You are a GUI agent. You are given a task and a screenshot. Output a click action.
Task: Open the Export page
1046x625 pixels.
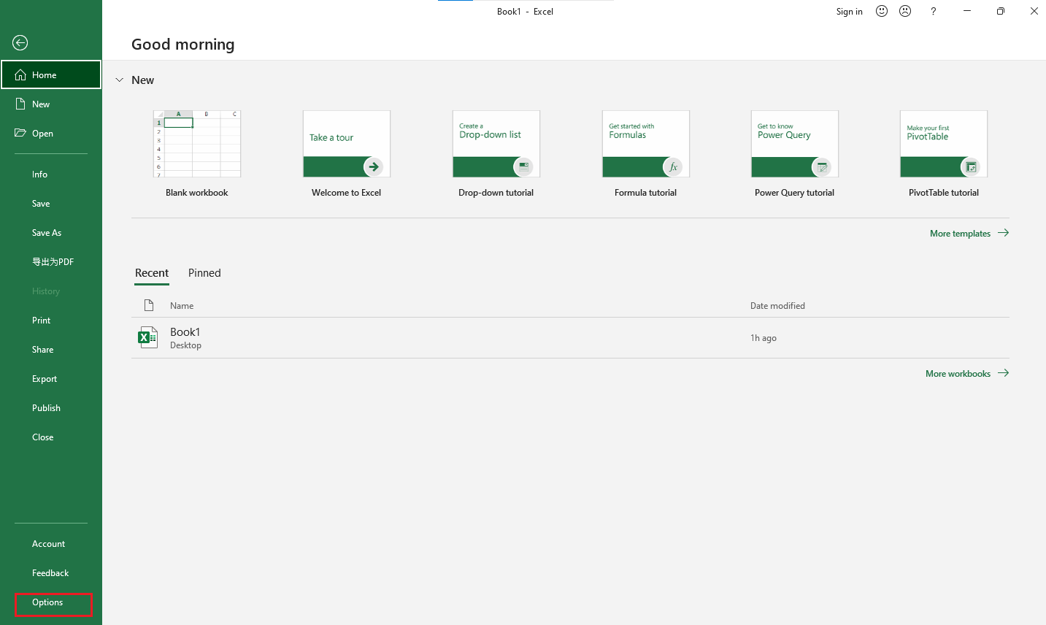[51, 379]
